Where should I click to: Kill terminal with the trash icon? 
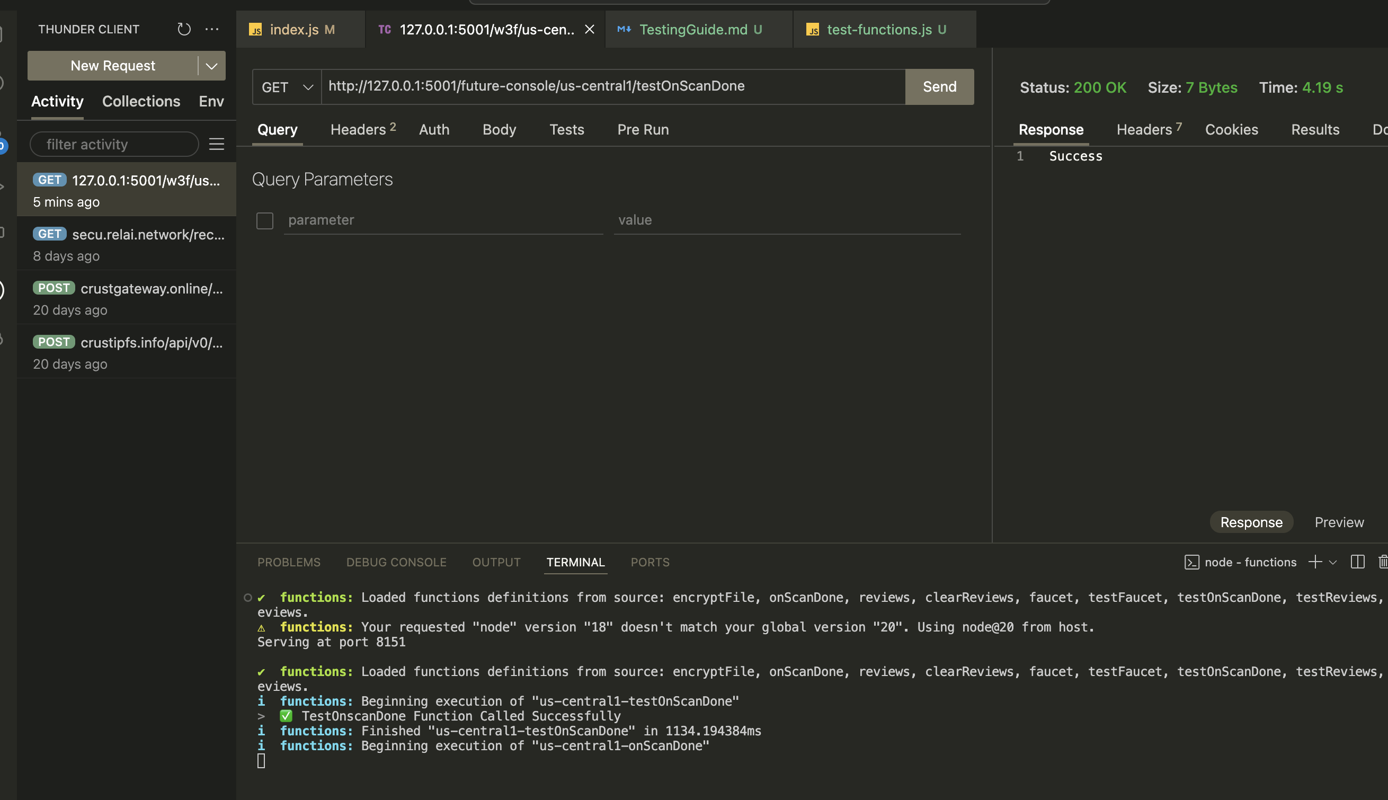(1383, 562)
